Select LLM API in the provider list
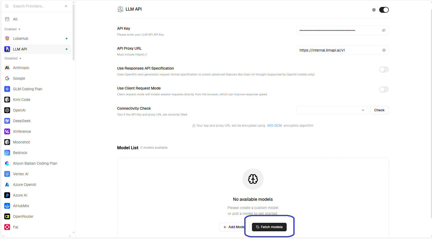 click(x=37, y=49)
